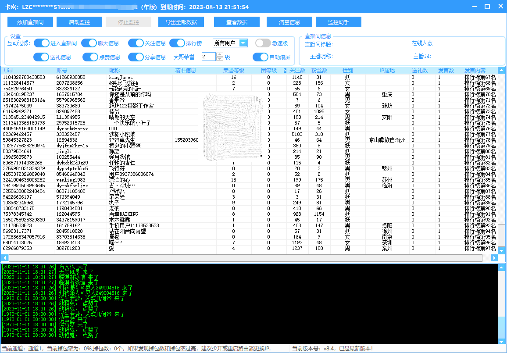
Task: Open the 所有用户 user dropdown
Action: [x=243, y=43]
